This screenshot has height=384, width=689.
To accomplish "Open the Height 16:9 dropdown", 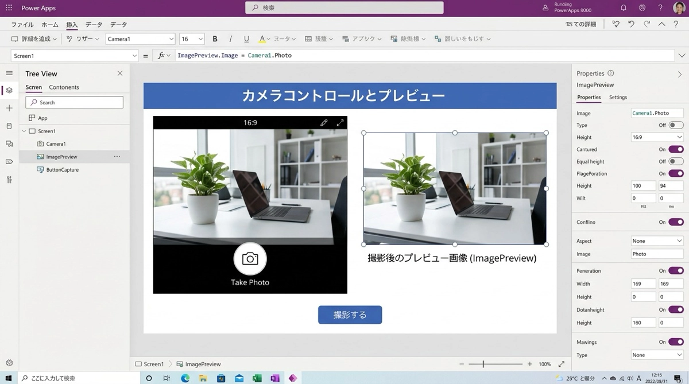I will [656, 137].
